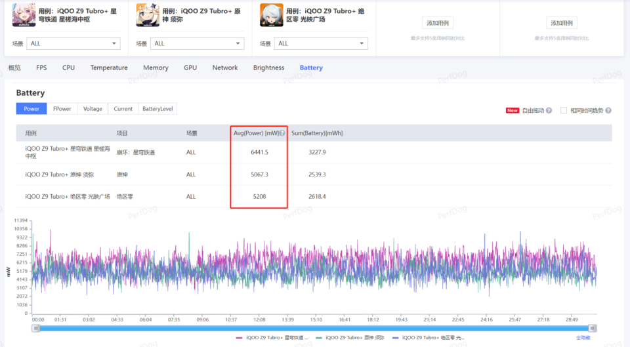This screenshot has width=630, height=347.
Task: Open the CPU tab
Action: tap(68, 68)
